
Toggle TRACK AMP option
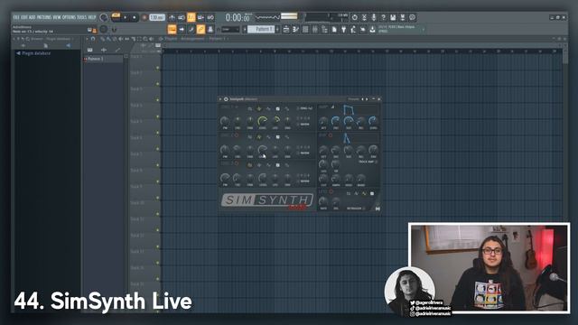368,162
